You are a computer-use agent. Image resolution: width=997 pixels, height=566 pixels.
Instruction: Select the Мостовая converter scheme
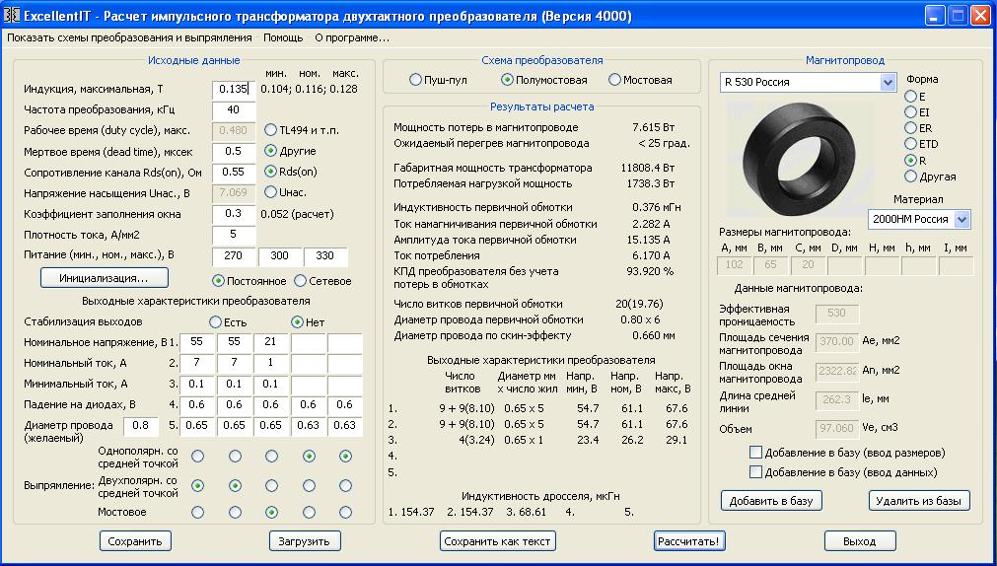tap(615, 80)
